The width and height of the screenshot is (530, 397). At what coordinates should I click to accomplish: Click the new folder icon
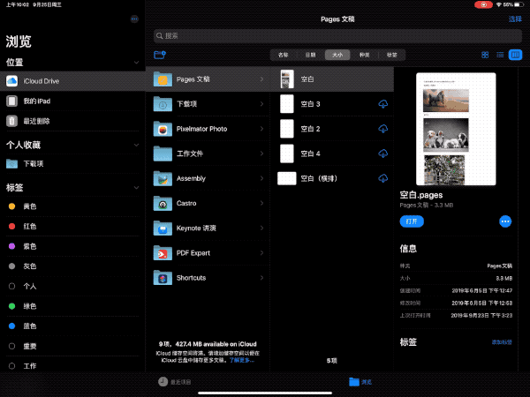click(x=159, y=55)
